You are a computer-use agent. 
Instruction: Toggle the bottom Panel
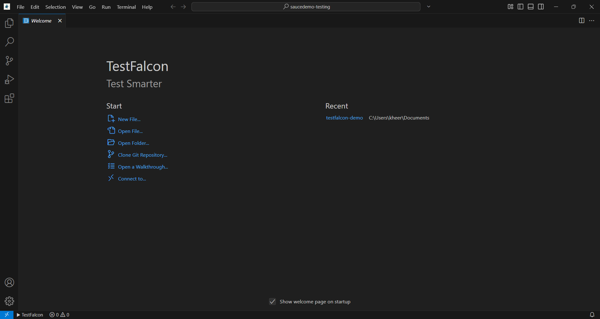click(531, 7)
